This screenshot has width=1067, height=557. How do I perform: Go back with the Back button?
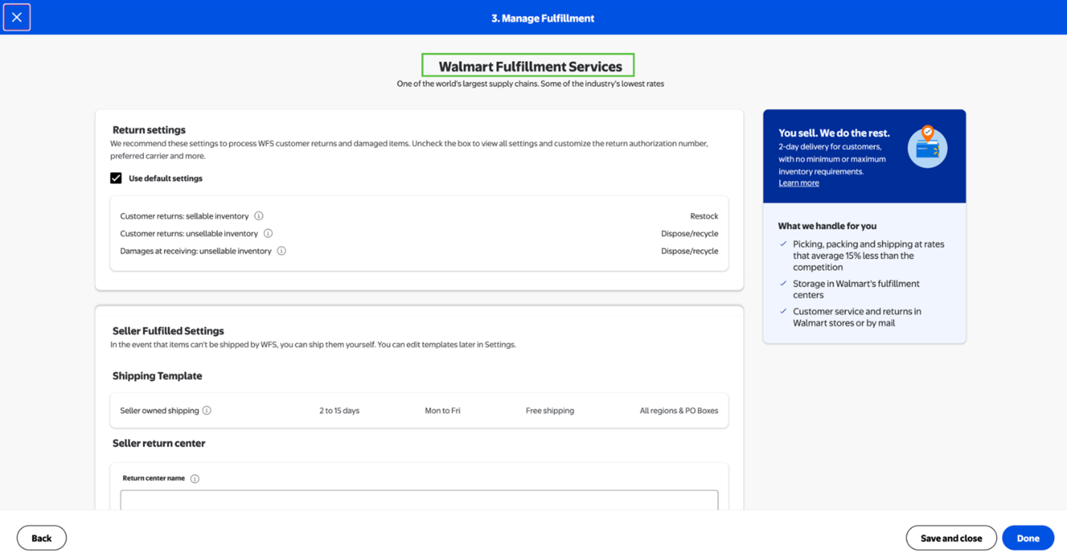point(42,538)
